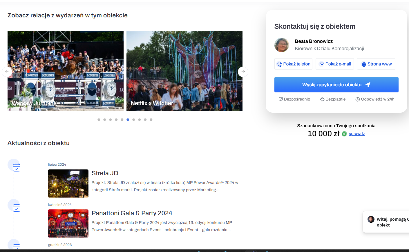Click the Aktualności z obiektu heading
The image size is (409, 252).
click(39, 143)
